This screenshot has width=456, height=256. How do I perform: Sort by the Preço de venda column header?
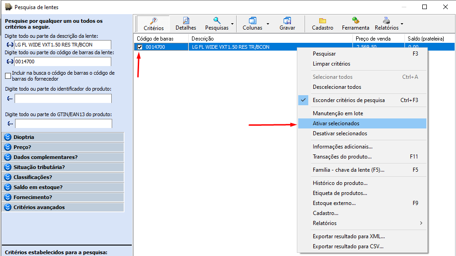(373, 39)
